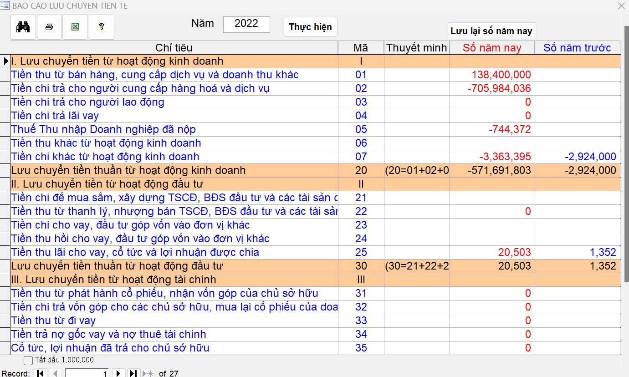Click the form icon in title bar

(x=5, y=6)
